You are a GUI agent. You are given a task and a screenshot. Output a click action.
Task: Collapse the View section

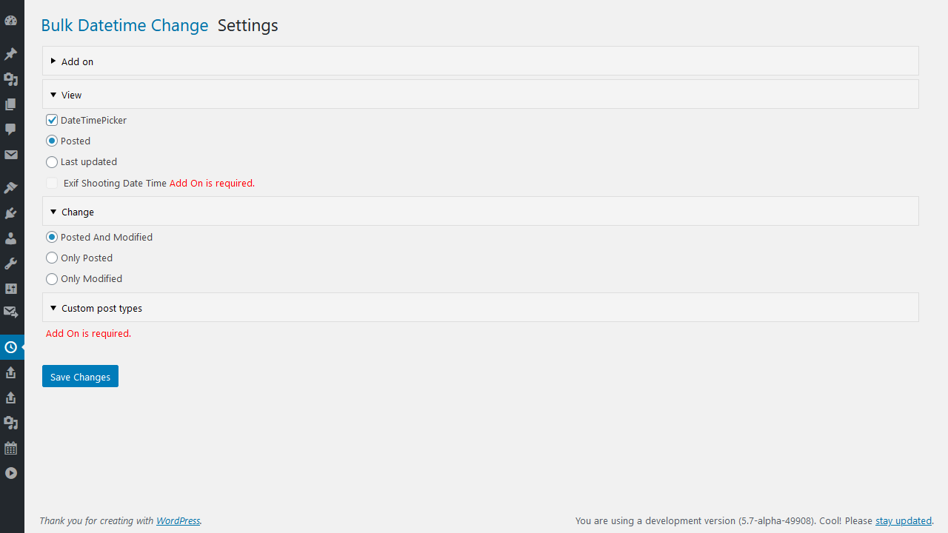click(x=481, y=95)
